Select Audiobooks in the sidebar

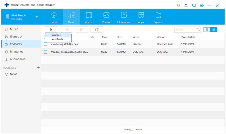[21, 59]
